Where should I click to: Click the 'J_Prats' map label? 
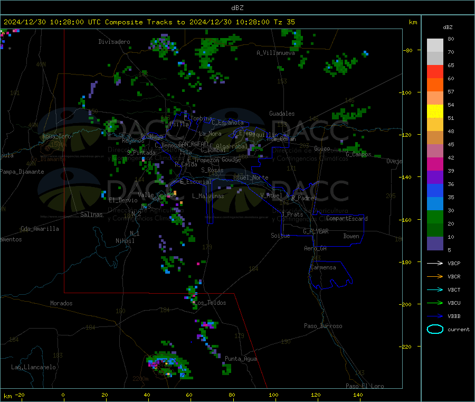point(292,214)
